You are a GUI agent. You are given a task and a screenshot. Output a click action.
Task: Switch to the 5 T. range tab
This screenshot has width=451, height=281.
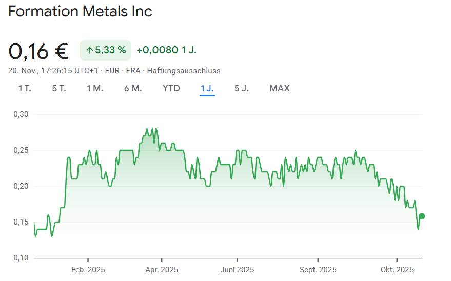(x=59, y=88)
